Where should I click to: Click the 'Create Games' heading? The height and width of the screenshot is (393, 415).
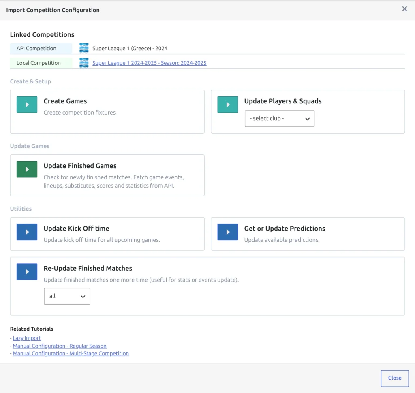tap(65, 101)
